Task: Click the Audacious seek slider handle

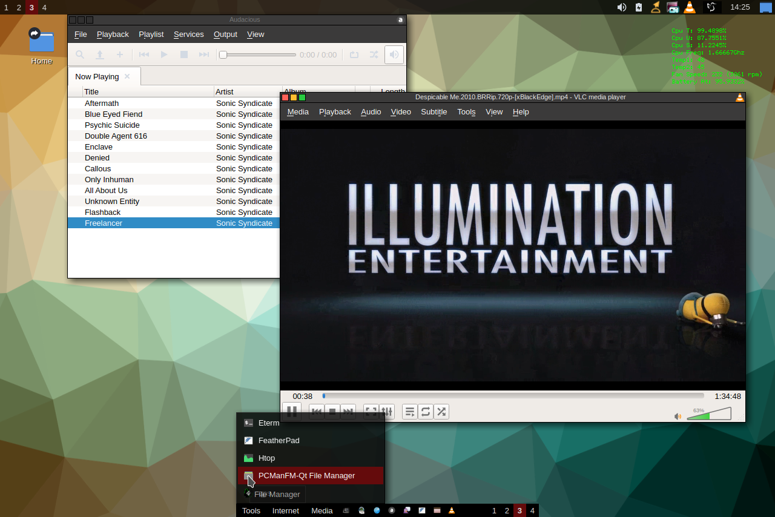Action: coord(223,54)
